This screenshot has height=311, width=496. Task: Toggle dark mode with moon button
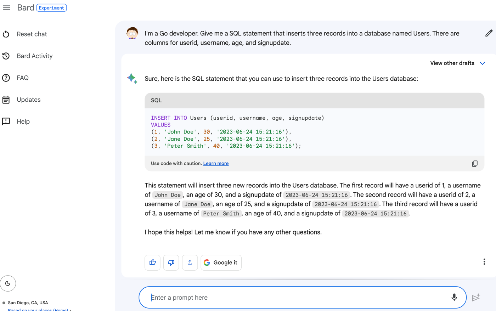(x=8, y=283)
